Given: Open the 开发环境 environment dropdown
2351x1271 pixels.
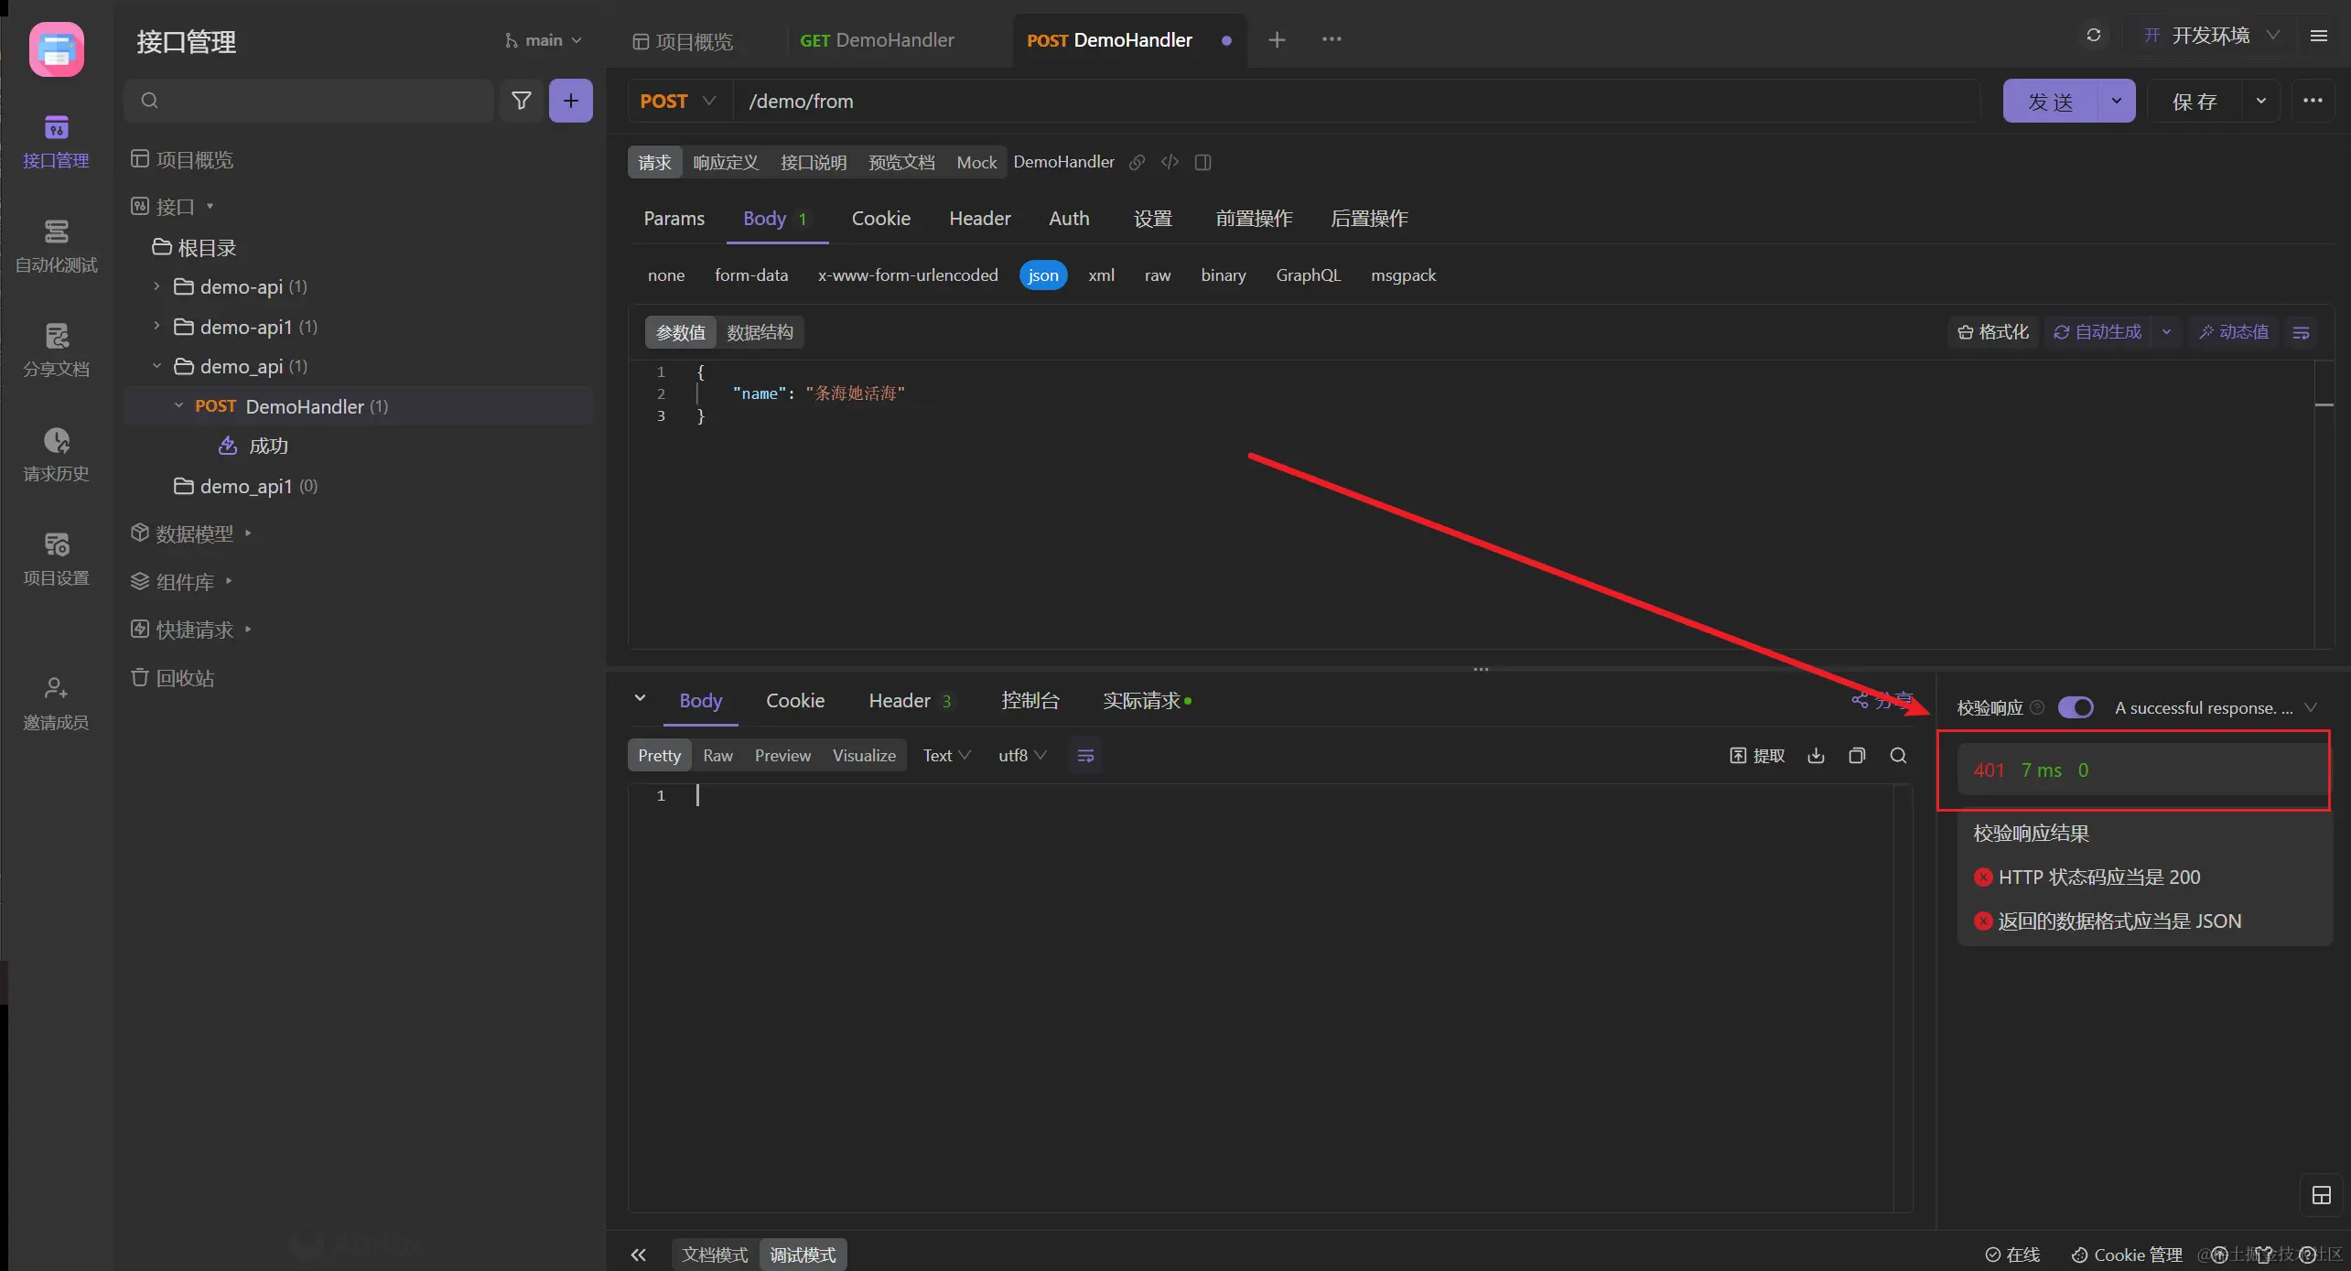Looking at the screenshot, I should (2211, 36).
